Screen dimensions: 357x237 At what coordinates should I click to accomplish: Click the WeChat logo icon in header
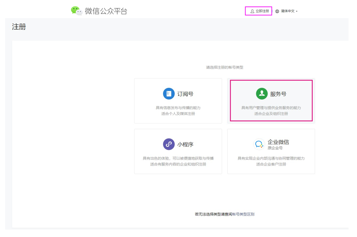point(76,11)
